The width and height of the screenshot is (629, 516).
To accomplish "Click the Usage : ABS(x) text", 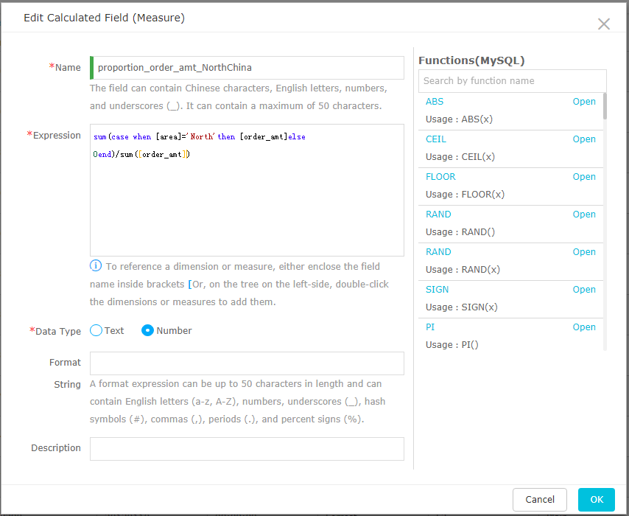I will click(x=459, y=119).
